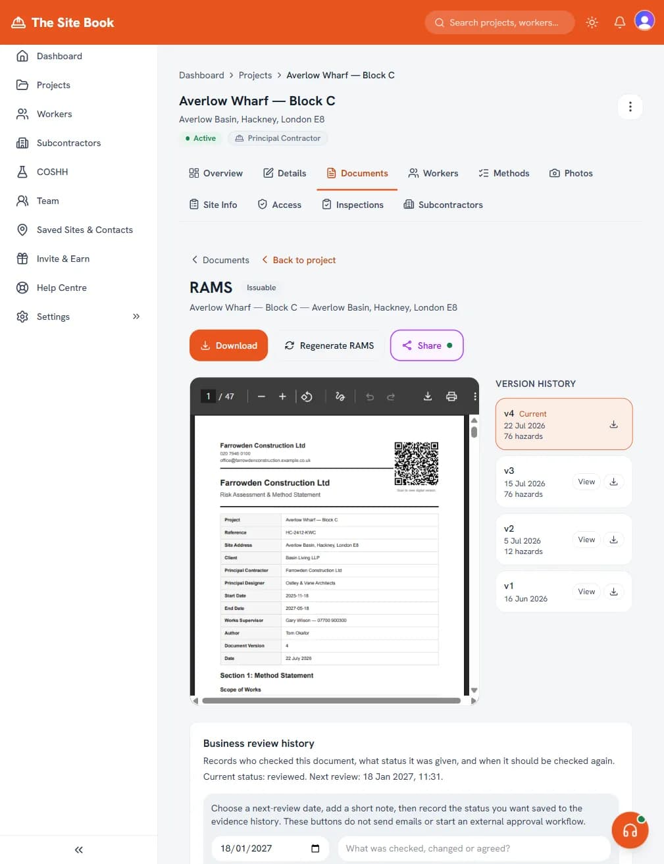The height and width of the screenshot is (864, 664).
Task: Open the support headset chat bubble
Action: (x=630, y=830)
